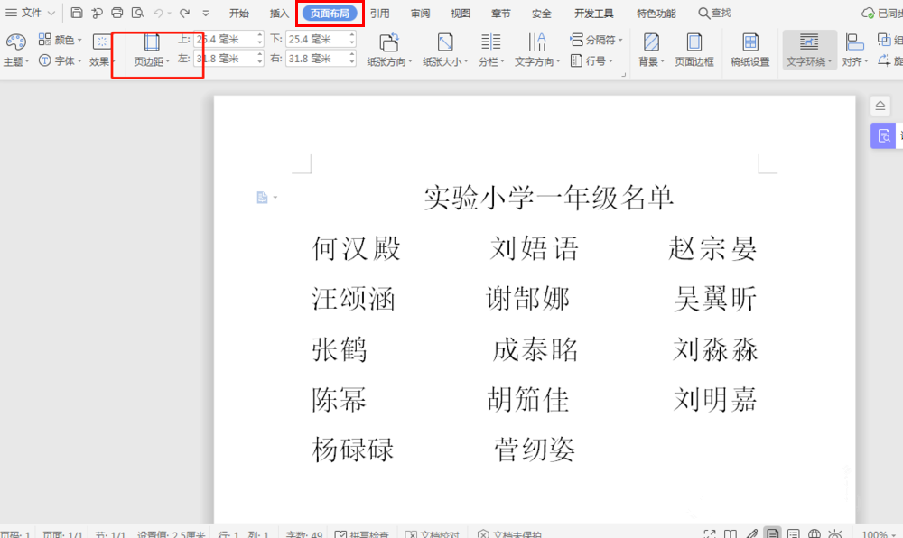This screenshot has height=538, width=903.
Task: Open the 行号 line numbers dropdown
Action: (x=592, y=60)
